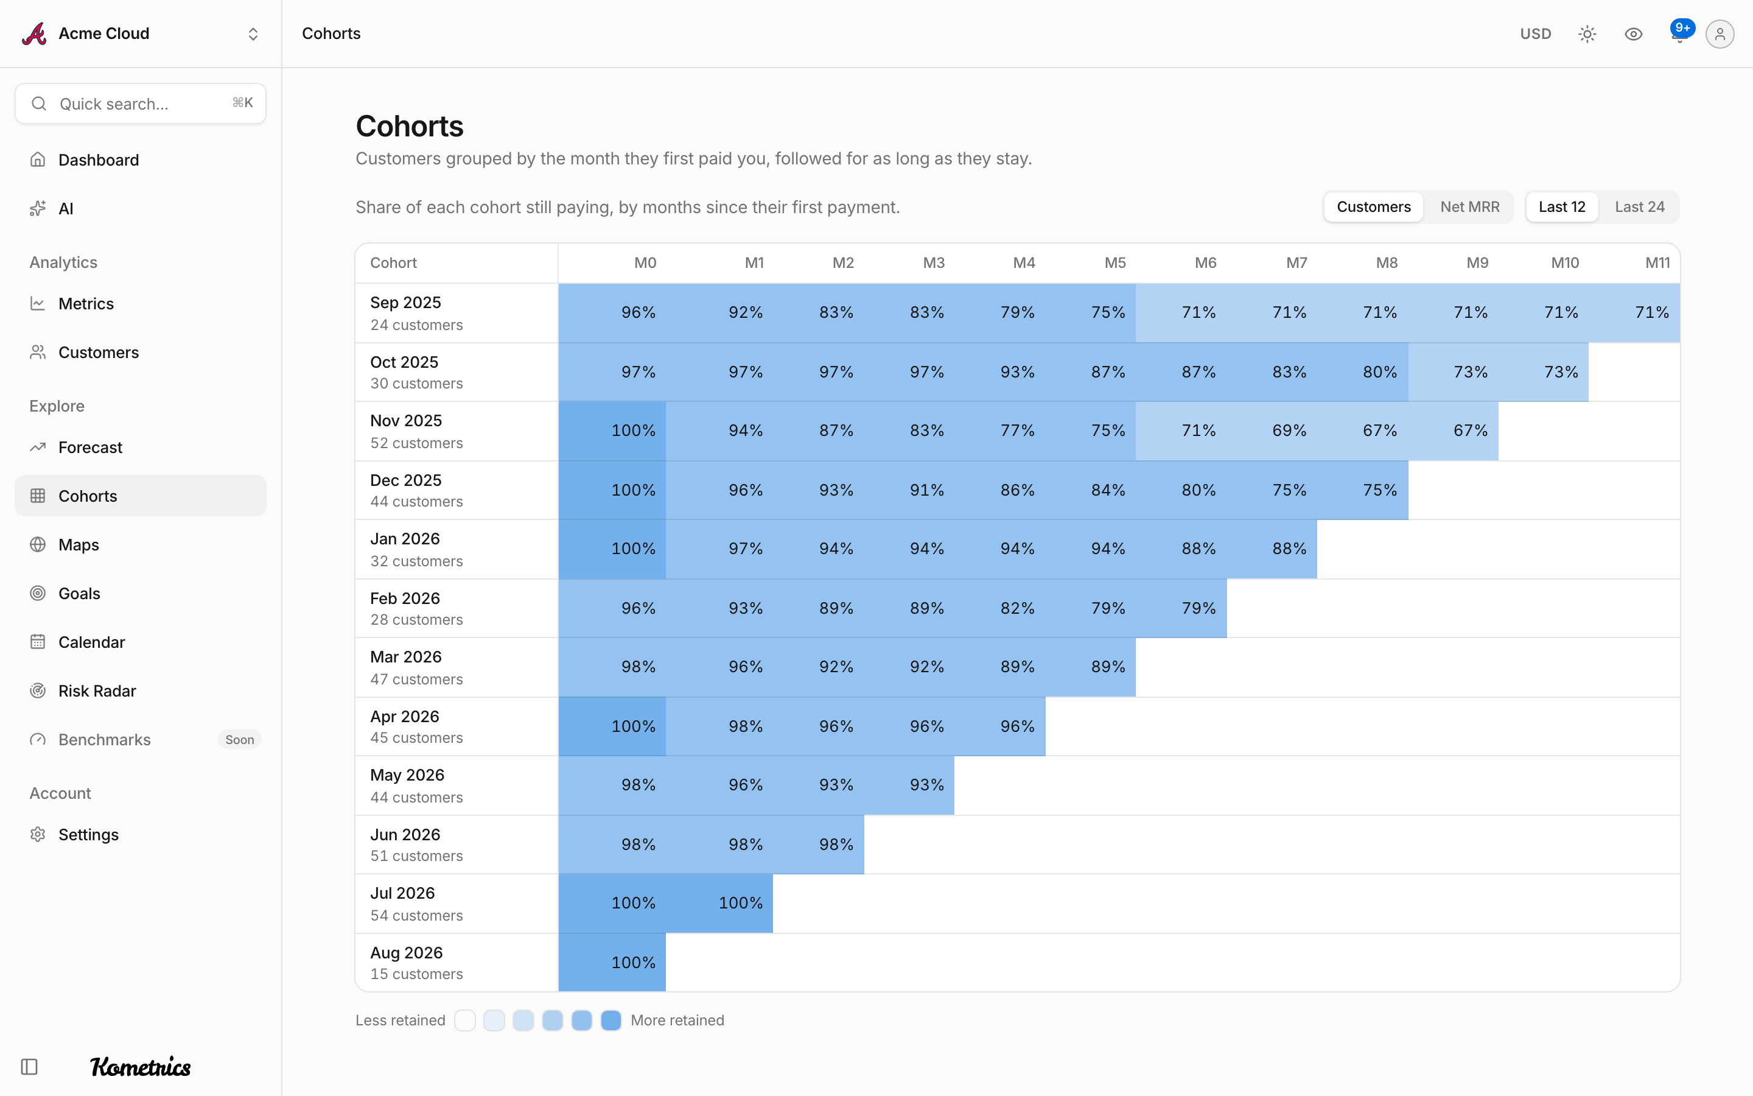Switch view to Net MRR
Image resolution: width=1753 pixels, height=1096 pixels.
[x=1470, y=207]
